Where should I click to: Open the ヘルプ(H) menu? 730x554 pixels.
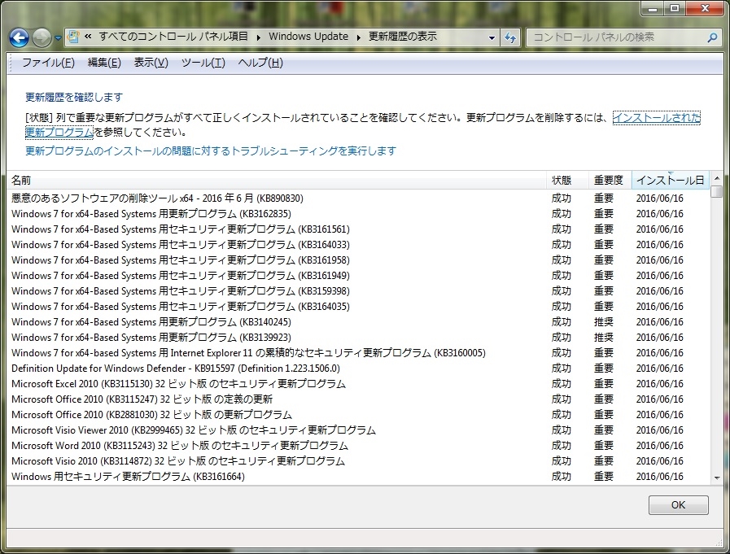tap(260, 63)
